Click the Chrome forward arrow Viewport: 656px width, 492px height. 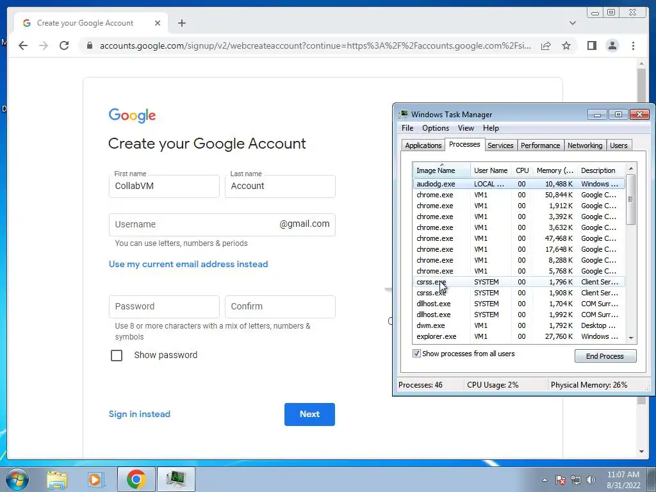(44, 45)
